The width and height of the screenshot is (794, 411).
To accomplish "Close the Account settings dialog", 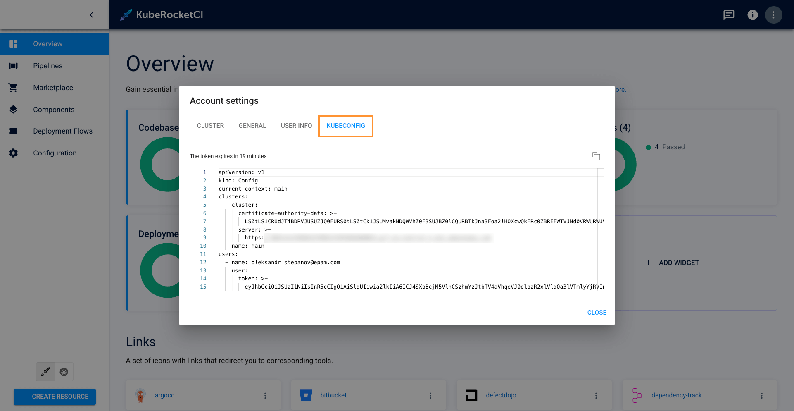I will click(597, 313).
